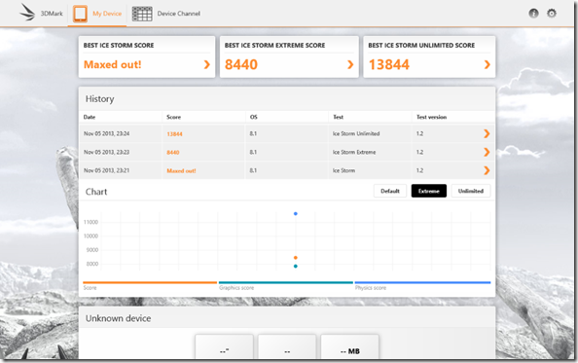This screenshot has width=578, height=363.
Task: Expand Best Ice Storm Extreme Score arrow
Action: [350, 64]
